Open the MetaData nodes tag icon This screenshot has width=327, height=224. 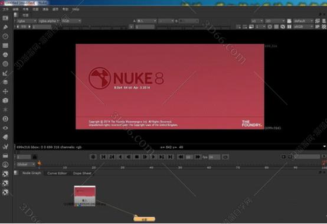click(5, 137)
